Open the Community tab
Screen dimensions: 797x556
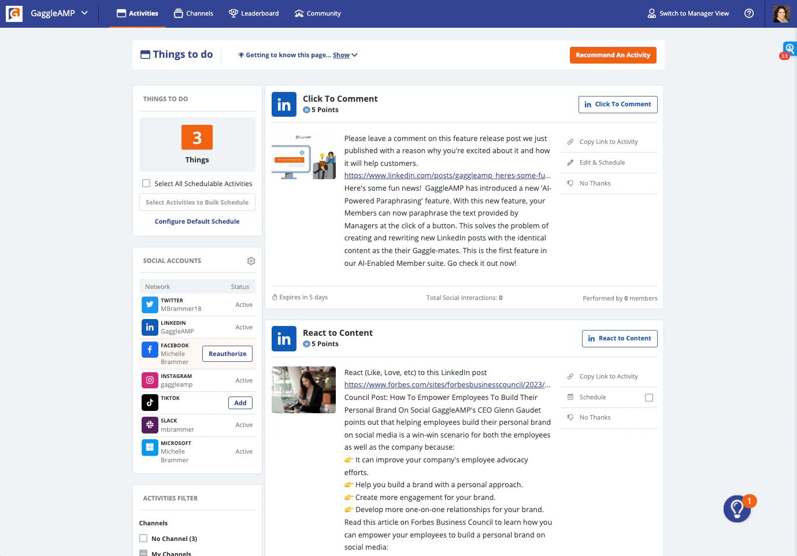(x=317, y=13)
